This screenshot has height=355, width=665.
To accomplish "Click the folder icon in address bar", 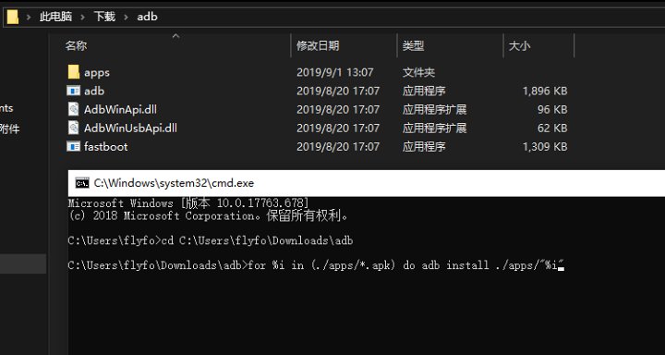I will [x=13, y=17].
